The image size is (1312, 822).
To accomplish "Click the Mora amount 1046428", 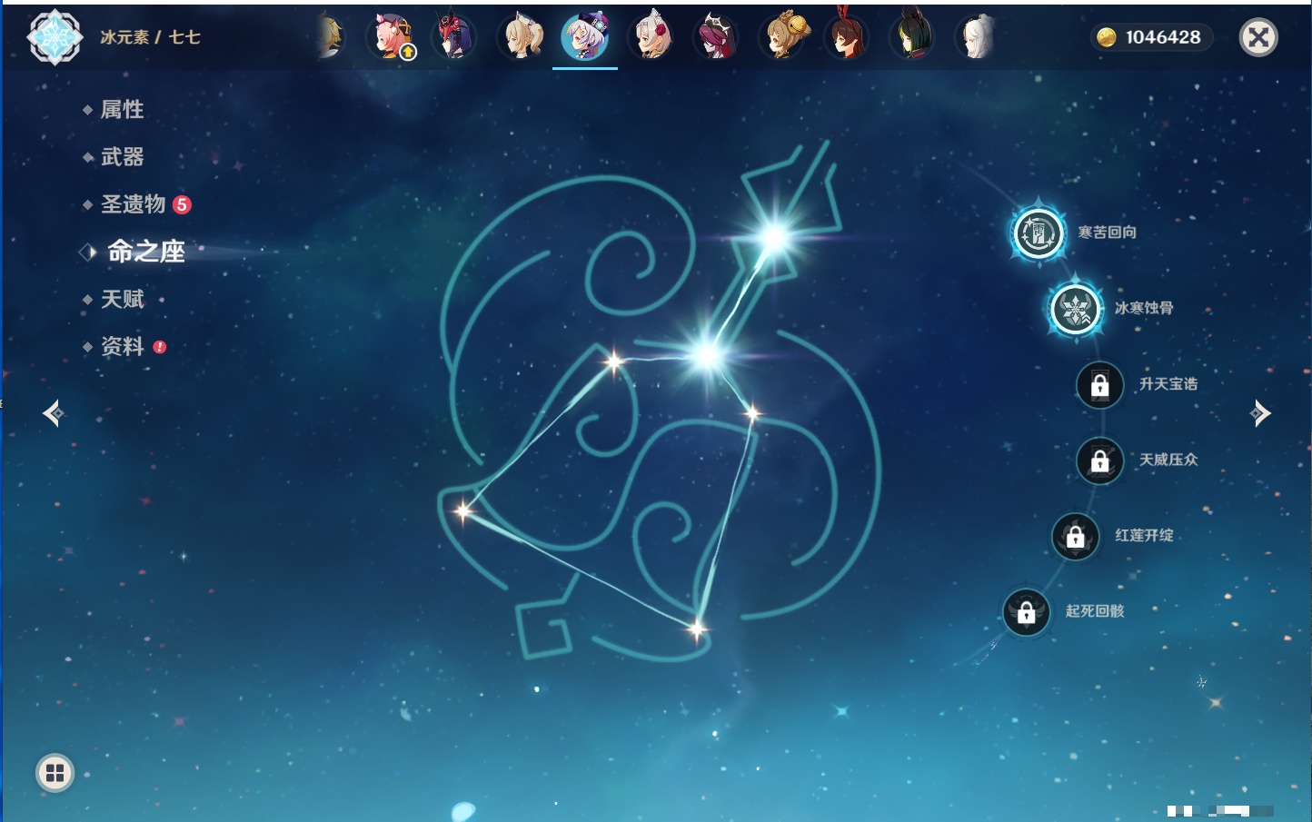I will pos(1163,37).
